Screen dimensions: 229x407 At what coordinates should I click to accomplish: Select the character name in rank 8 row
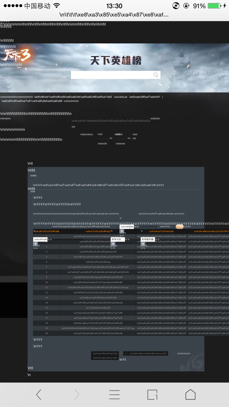pyautogui.click(x=98, y=272)
